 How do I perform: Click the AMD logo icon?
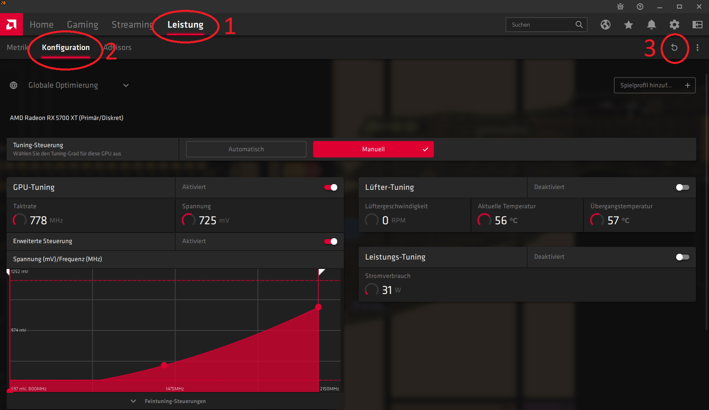pyautogui.click(x=11, y=25)
